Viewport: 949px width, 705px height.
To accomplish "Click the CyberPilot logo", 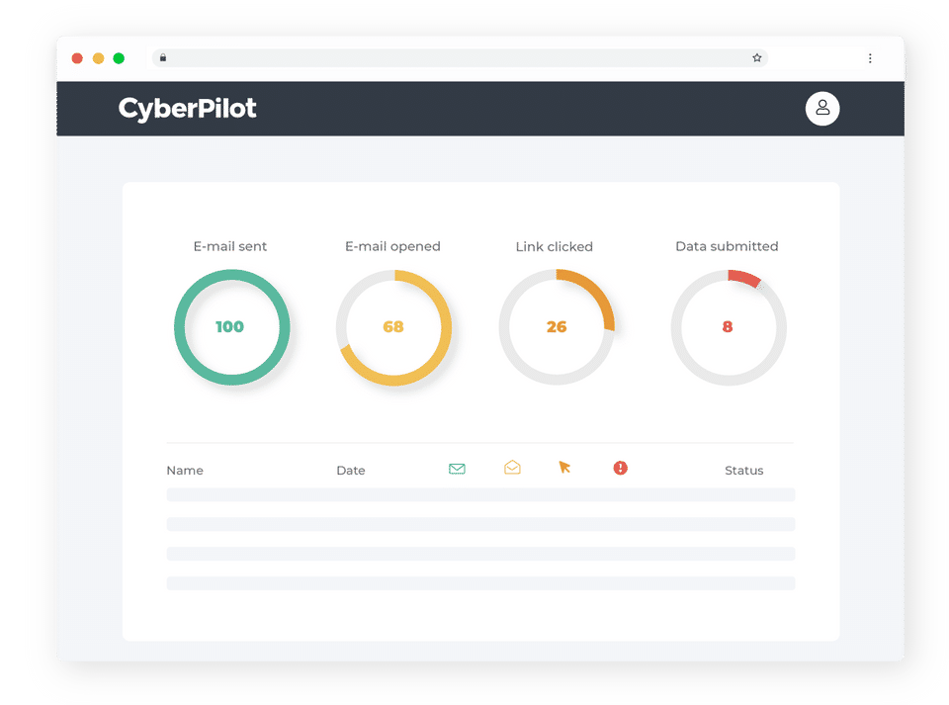I will [187, 109].
